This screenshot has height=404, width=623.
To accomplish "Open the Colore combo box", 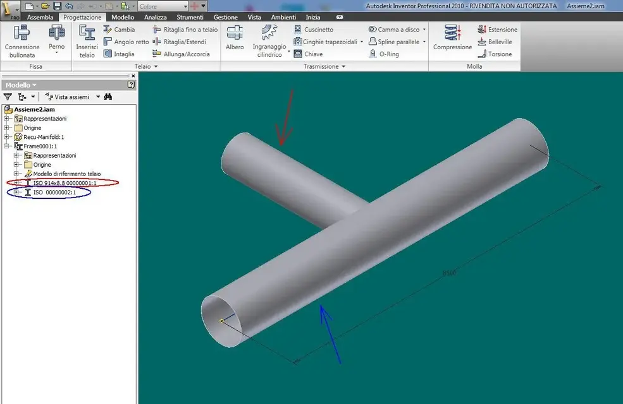I will coord(162,6).
